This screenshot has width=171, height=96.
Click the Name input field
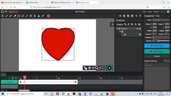point(161,20)
